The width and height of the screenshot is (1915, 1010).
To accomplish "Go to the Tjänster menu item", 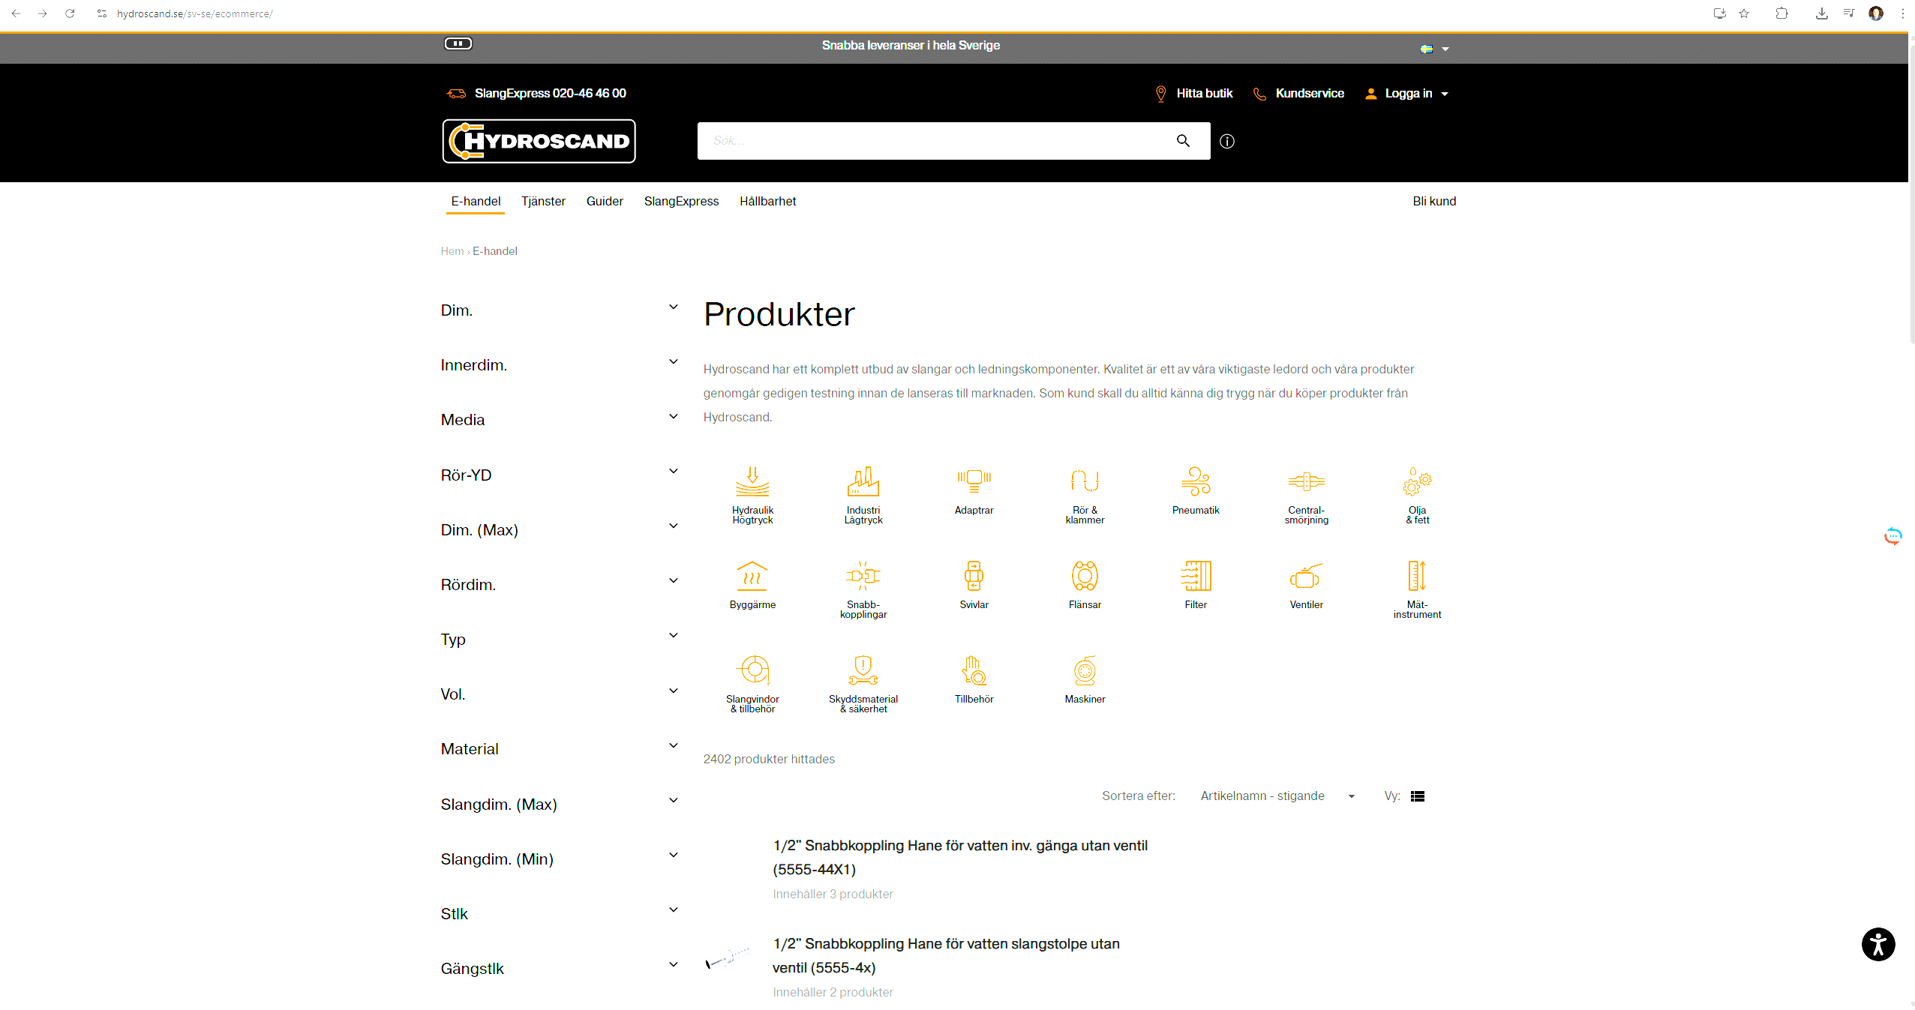I will [543, 201].
